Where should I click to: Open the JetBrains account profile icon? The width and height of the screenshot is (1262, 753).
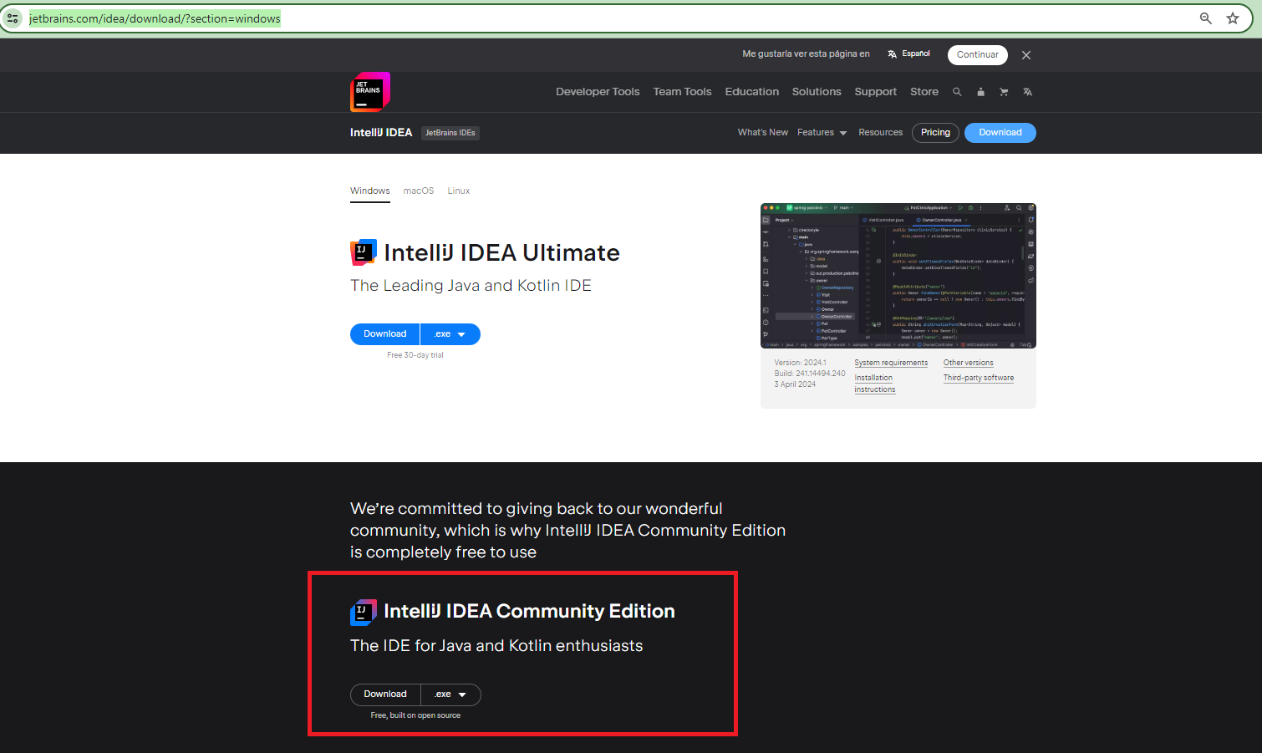[980, 92]
